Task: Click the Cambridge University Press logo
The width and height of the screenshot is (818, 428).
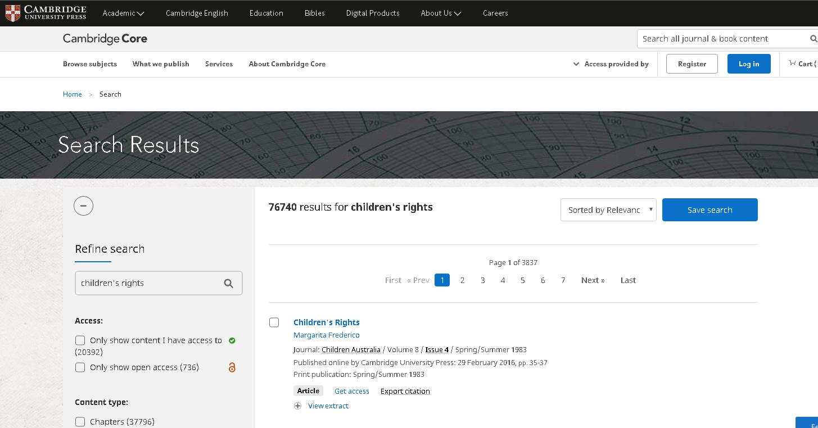Action: pos(46,13)
